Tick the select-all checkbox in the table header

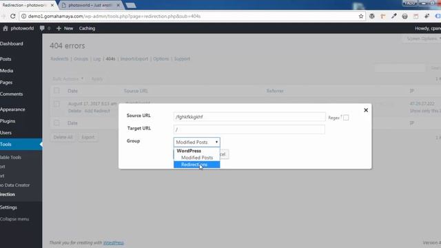point(57,90)
